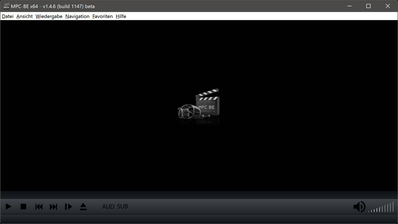Maximize the MPC-BE window

tap(368, 6)
